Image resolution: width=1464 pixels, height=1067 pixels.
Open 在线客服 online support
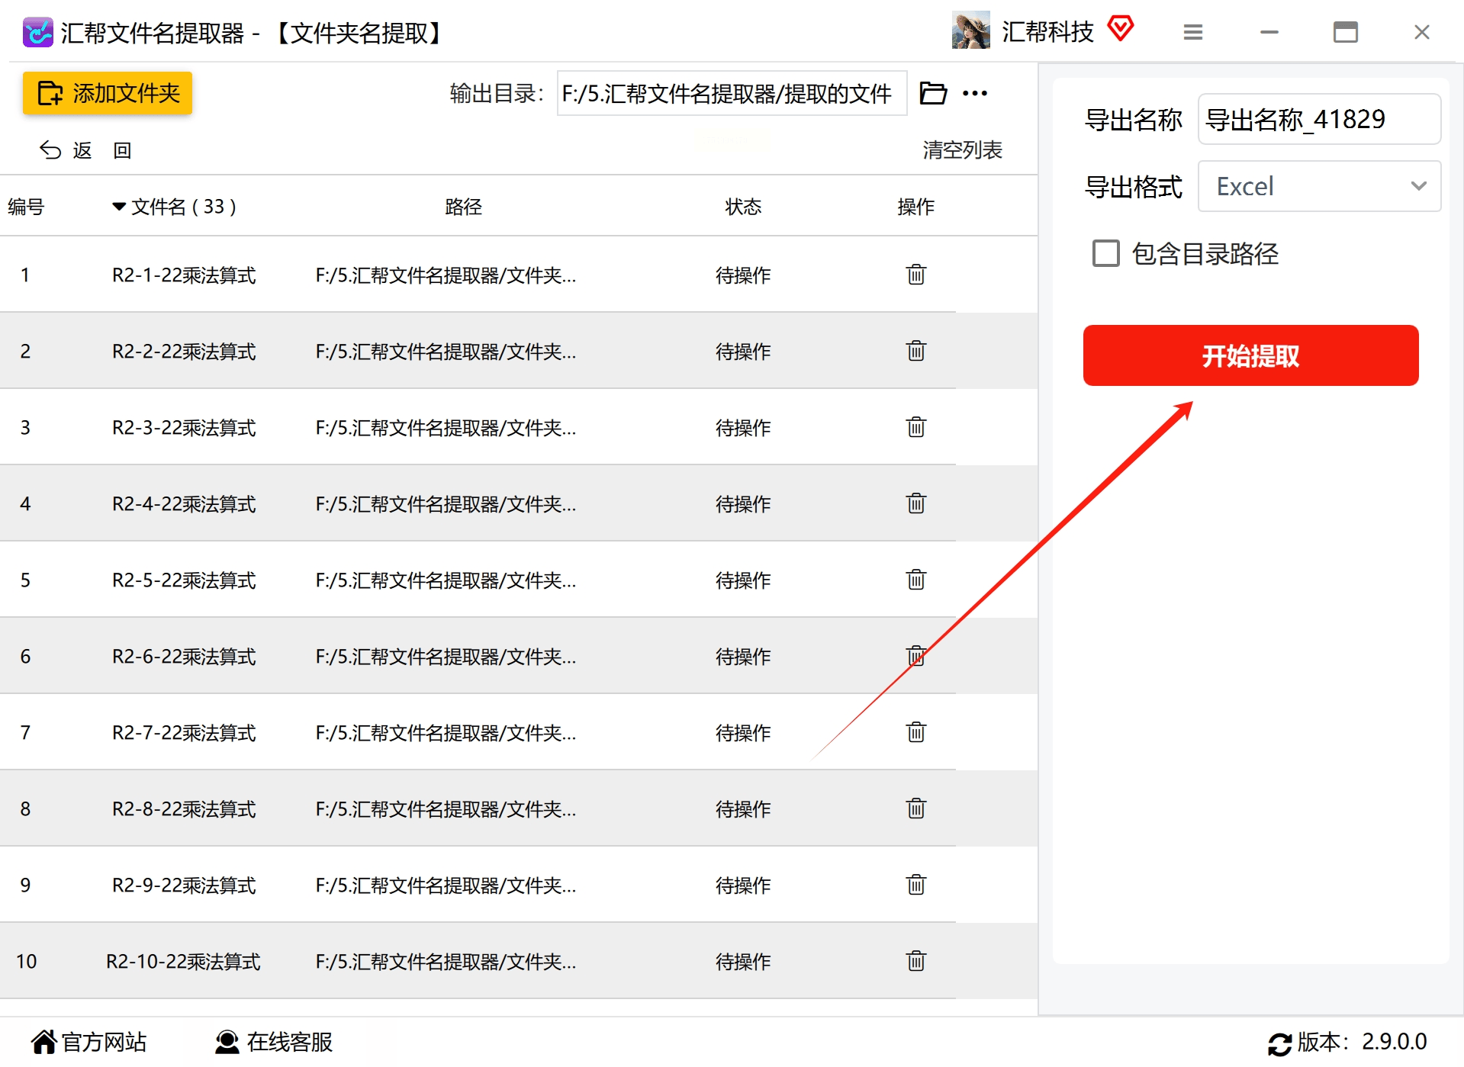click(274, 1042)
